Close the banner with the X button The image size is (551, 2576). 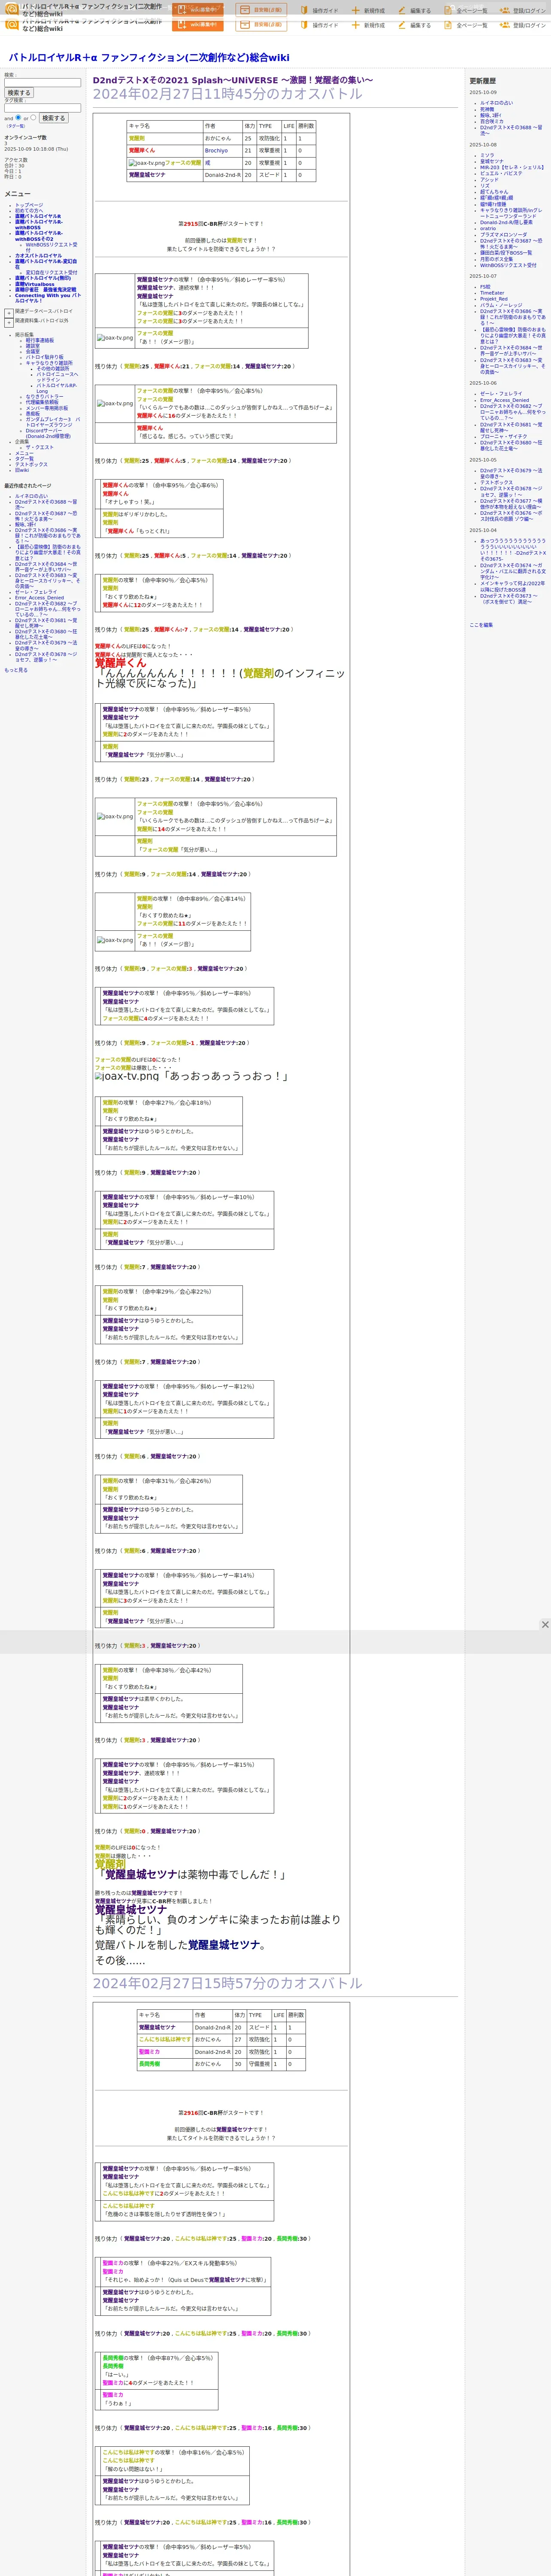coord(545,1624)
